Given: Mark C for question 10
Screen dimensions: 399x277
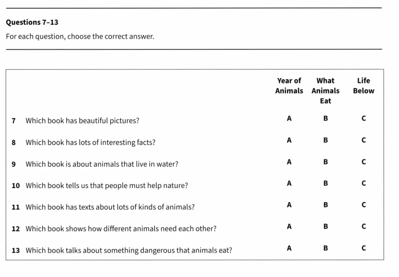Looking at the screenshot, I should click(364, 183).
